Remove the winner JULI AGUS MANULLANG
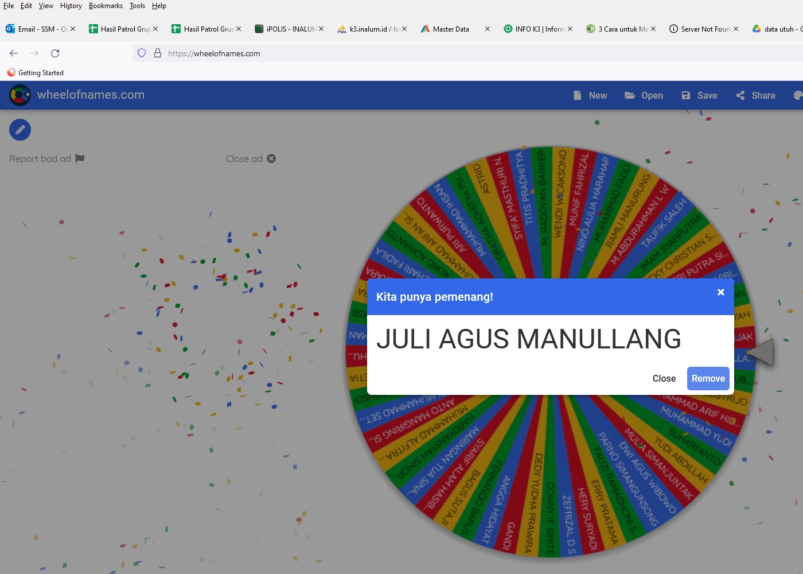 708,378
